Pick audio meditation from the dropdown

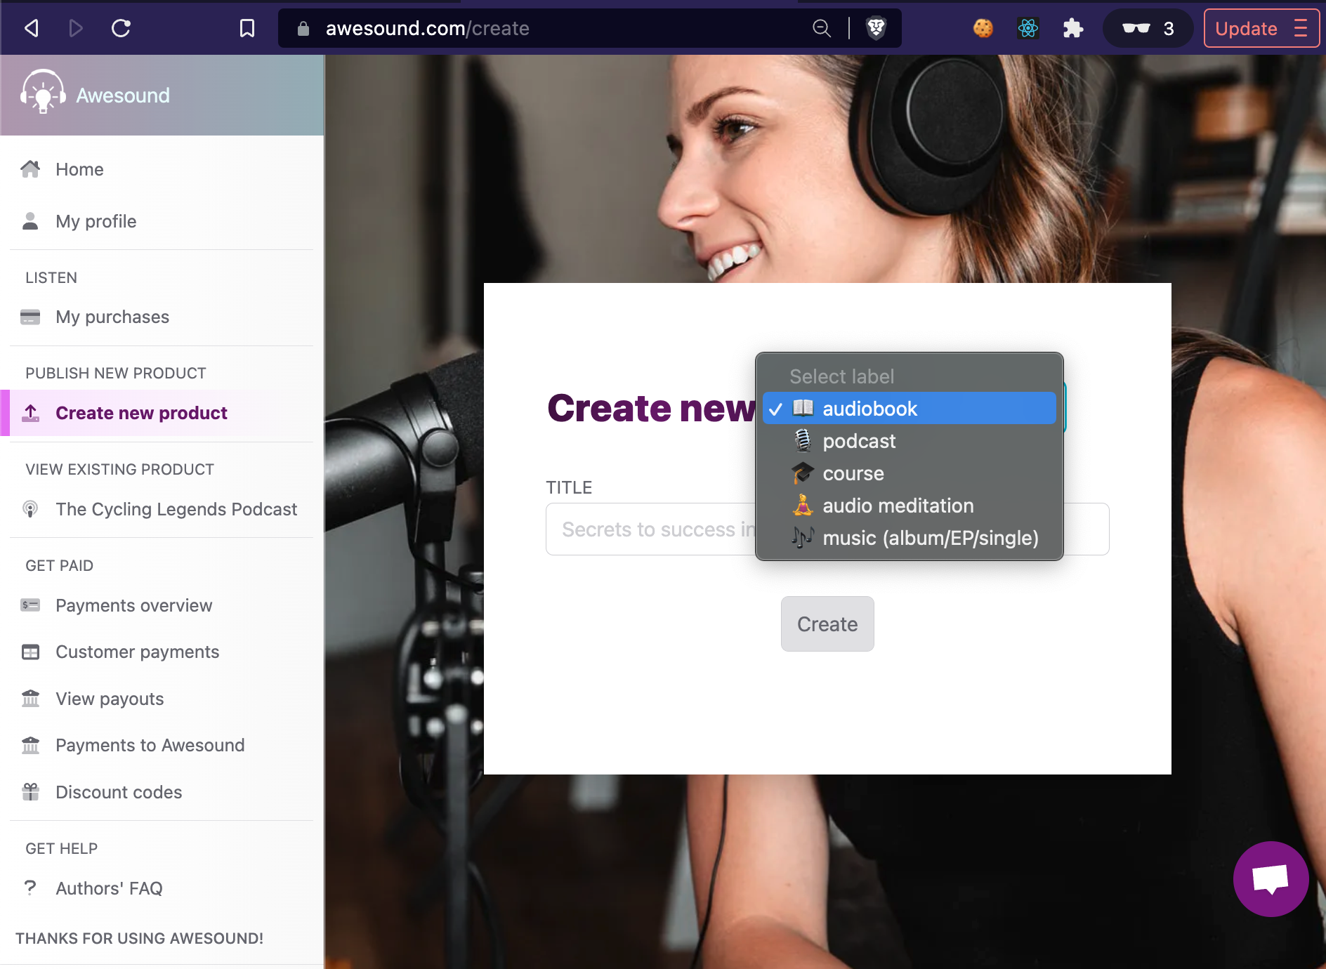pos(898,506)
